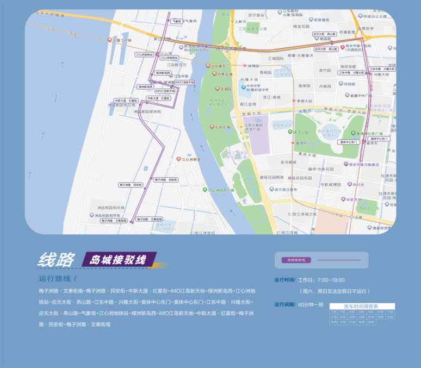Click the purple legend line sample
The width and height of the screenshot is (421, 368).
[x=339, y=260]
